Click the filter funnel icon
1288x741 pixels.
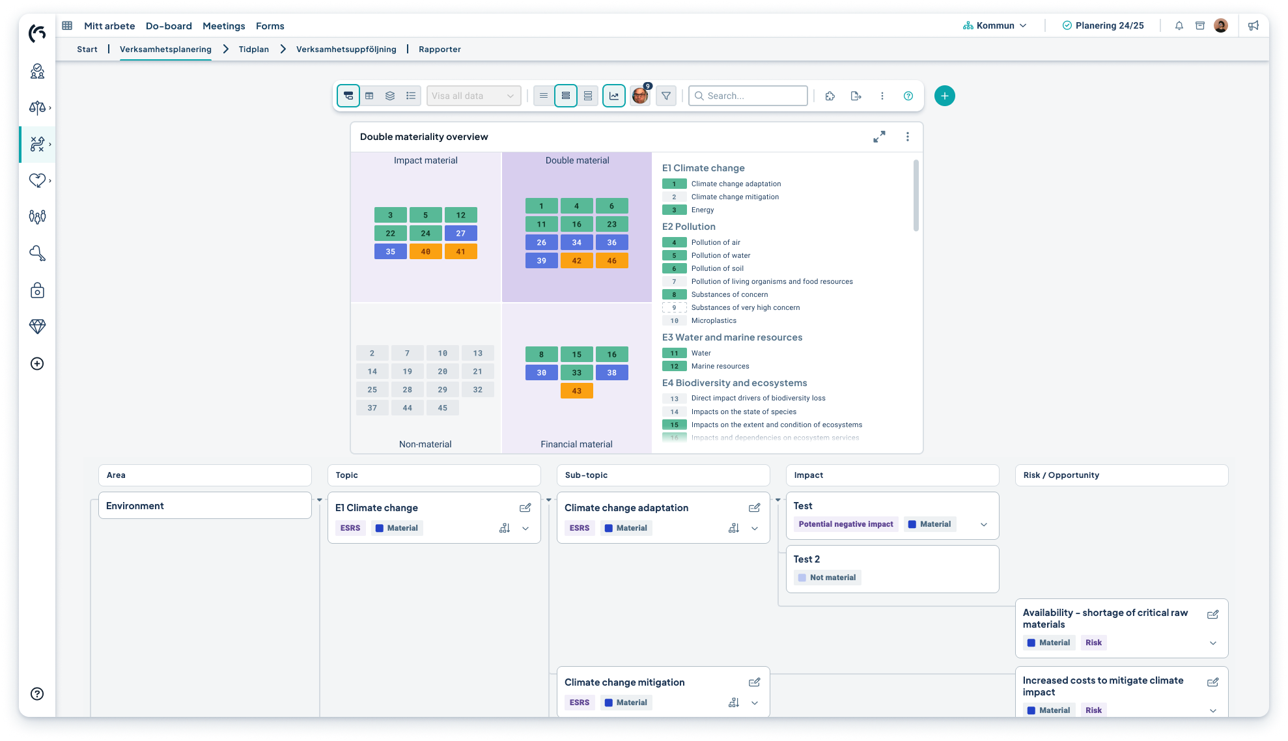pos(665,96)
